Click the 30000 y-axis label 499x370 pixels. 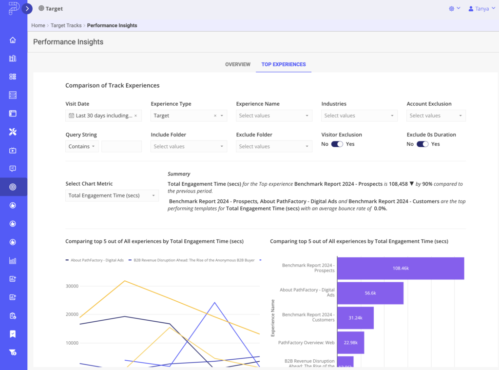(x=72, y=286)
